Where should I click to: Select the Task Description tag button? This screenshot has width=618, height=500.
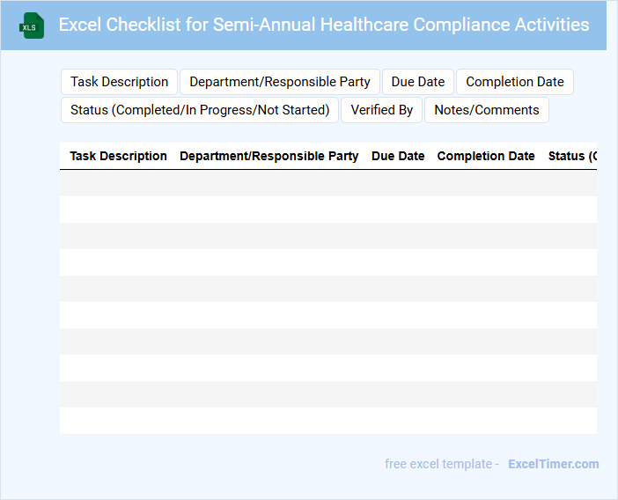[x=119, y=82]
